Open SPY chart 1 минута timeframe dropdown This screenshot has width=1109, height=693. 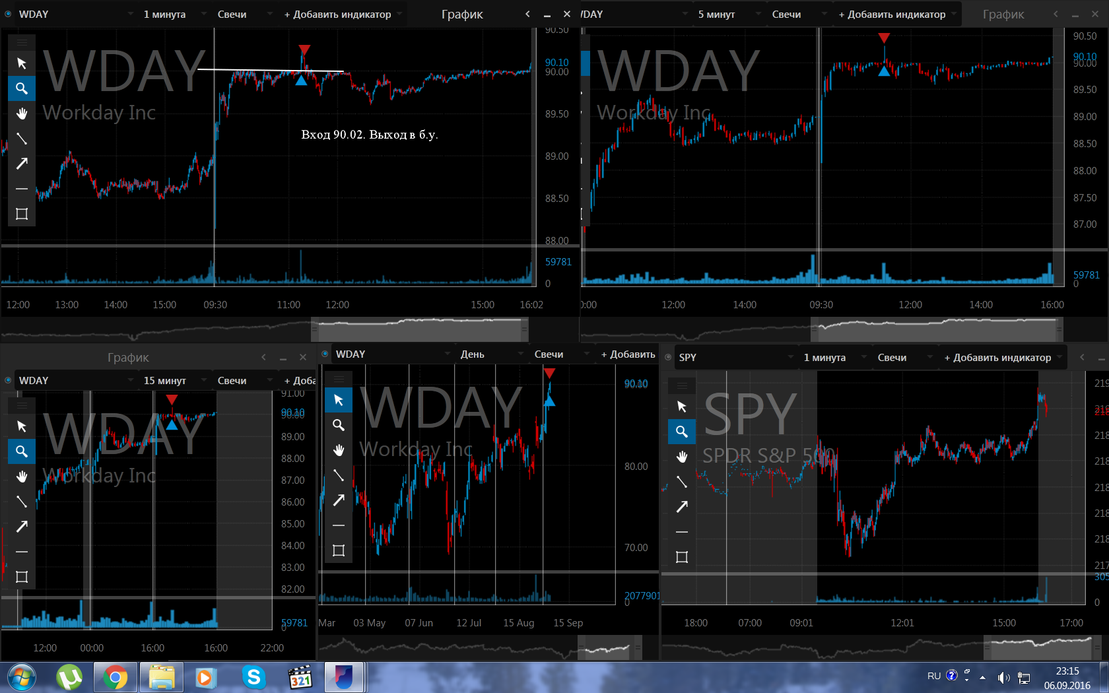click(x=834, y=357)
